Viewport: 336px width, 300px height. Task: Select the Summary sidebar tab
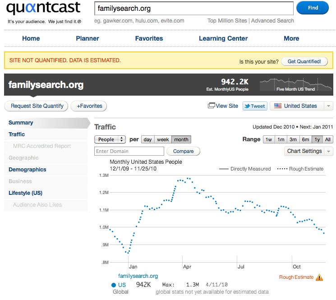[x=46, y=123]
